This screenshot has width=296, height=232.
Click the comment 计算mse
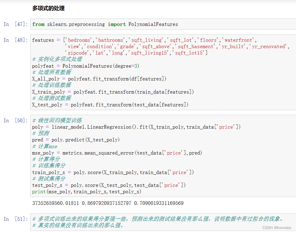point(45,146)
